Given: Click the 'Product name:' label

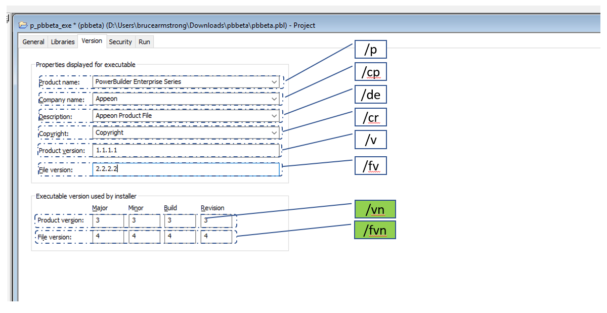Looking at the screenshot, I should pyautogui.click(x=59, y=82).
